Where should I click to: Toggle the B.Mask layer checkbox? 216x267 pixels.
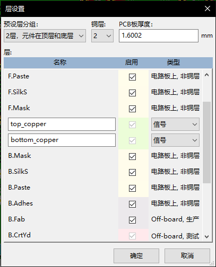[132, 156]
